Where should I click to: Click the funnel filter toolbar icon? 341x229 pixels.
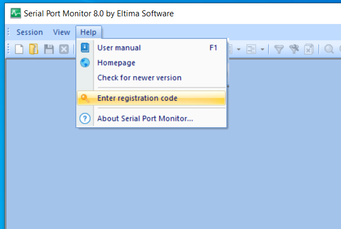[x=279, y=49]
